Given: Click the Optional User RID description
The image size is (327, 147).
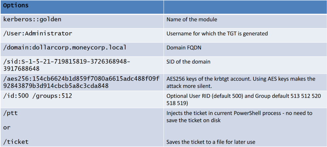Looking at the screenshot, I should tap(244, 99).
